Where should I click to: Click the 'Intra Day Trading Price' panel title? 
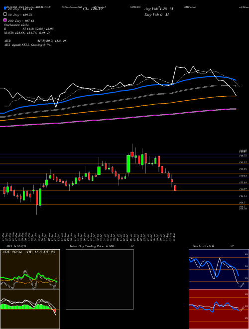pos(87,246)
